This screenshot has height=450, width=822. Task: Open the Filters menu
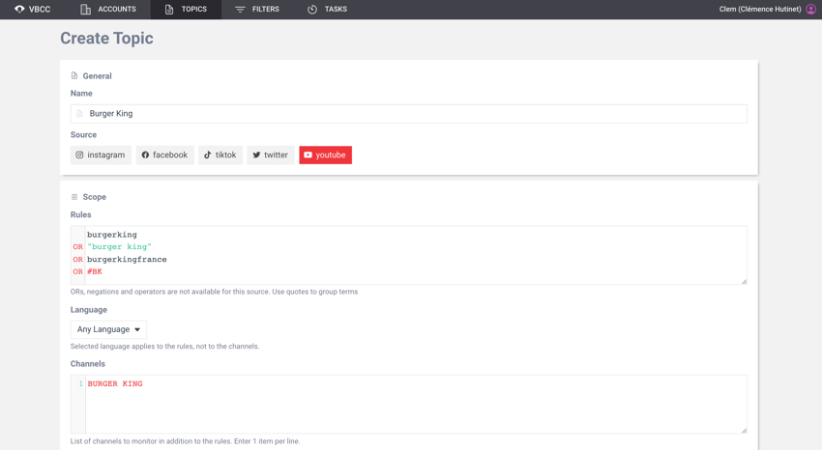tap(257, 10)
